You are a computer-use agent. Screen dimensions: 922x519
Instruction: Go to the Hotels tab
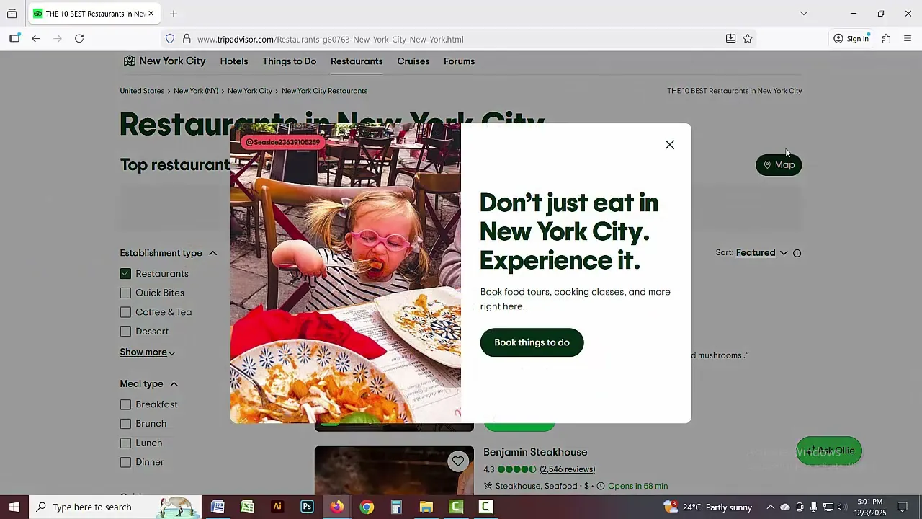click(x=234, y=61)
